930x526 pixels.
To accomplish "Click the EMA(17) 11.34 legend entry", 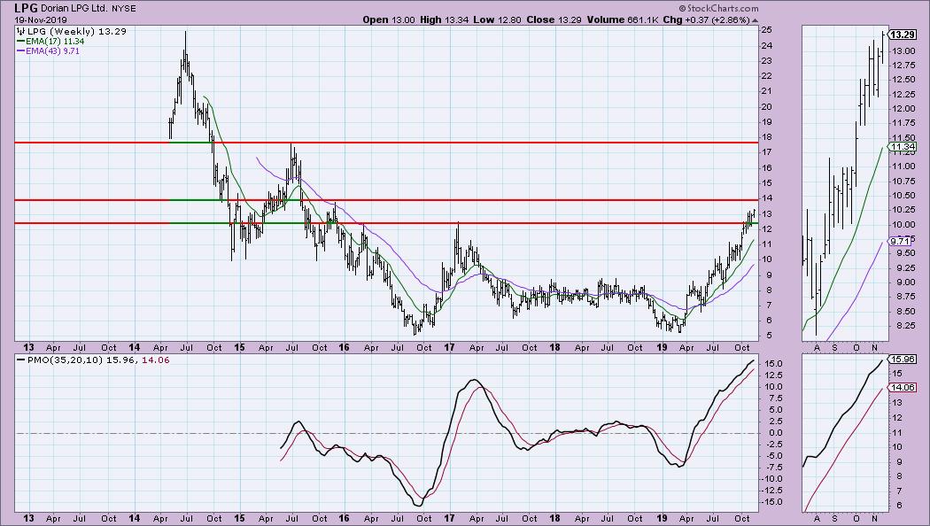I will (x=55, y=42).
